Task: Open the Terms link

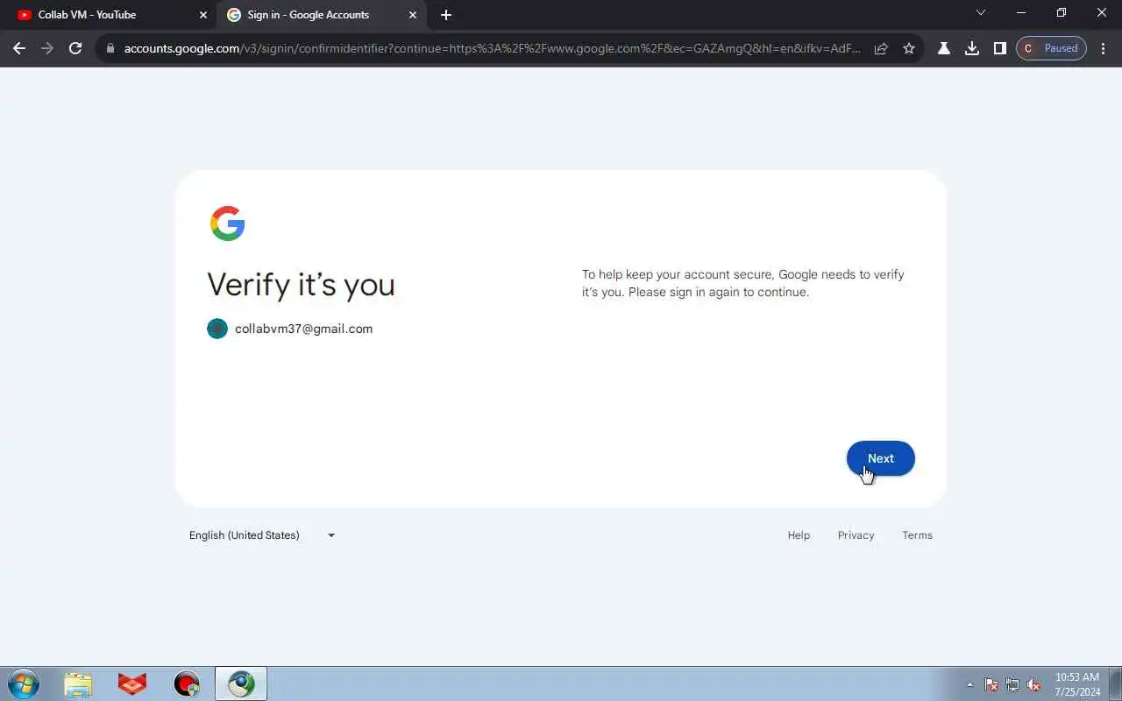Action: coord(917,535)
